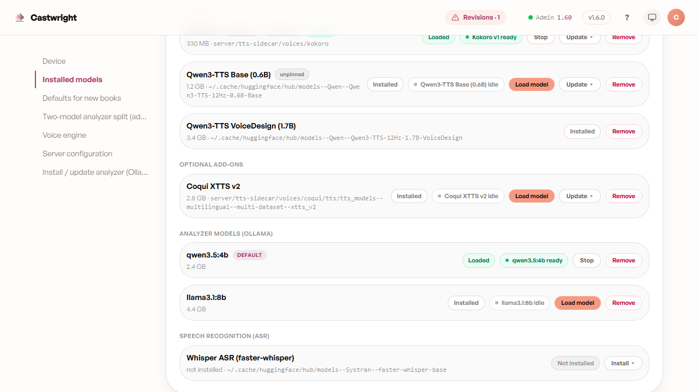Open Install dropdown for Whisper ASR
This screenshot has height=392, width=698.
coord(623,363)
